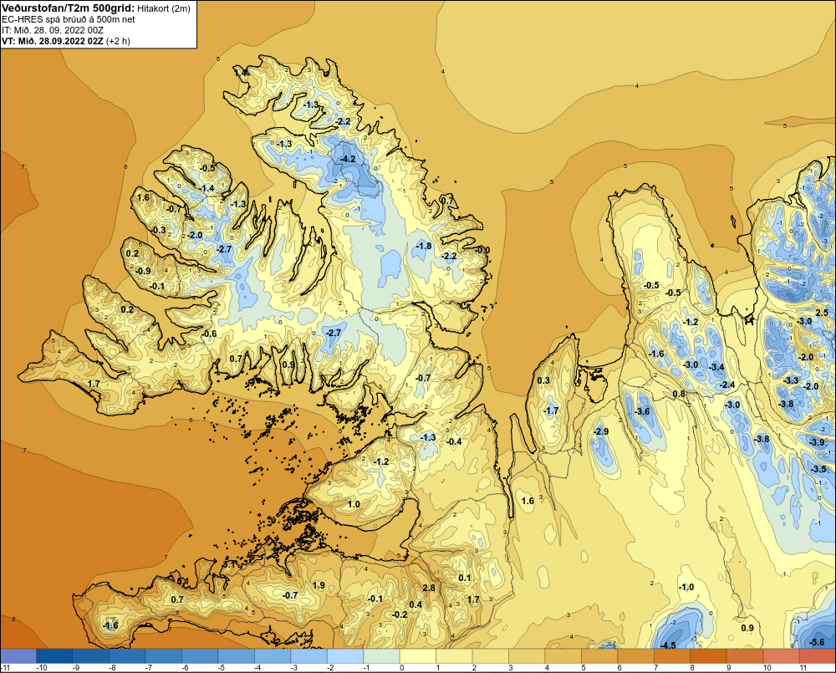
Task: Select the -4.5 temperature label
Action: (x=668, y=645)
